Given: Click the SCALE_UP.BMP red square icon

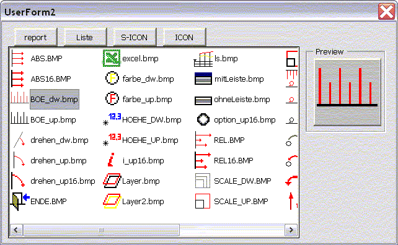Looking at the screenshot, I should [203, 201].
